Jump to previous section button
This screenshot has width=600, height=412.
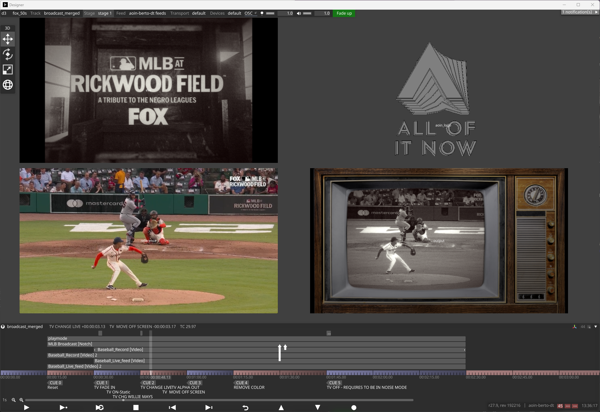(172, 407)
